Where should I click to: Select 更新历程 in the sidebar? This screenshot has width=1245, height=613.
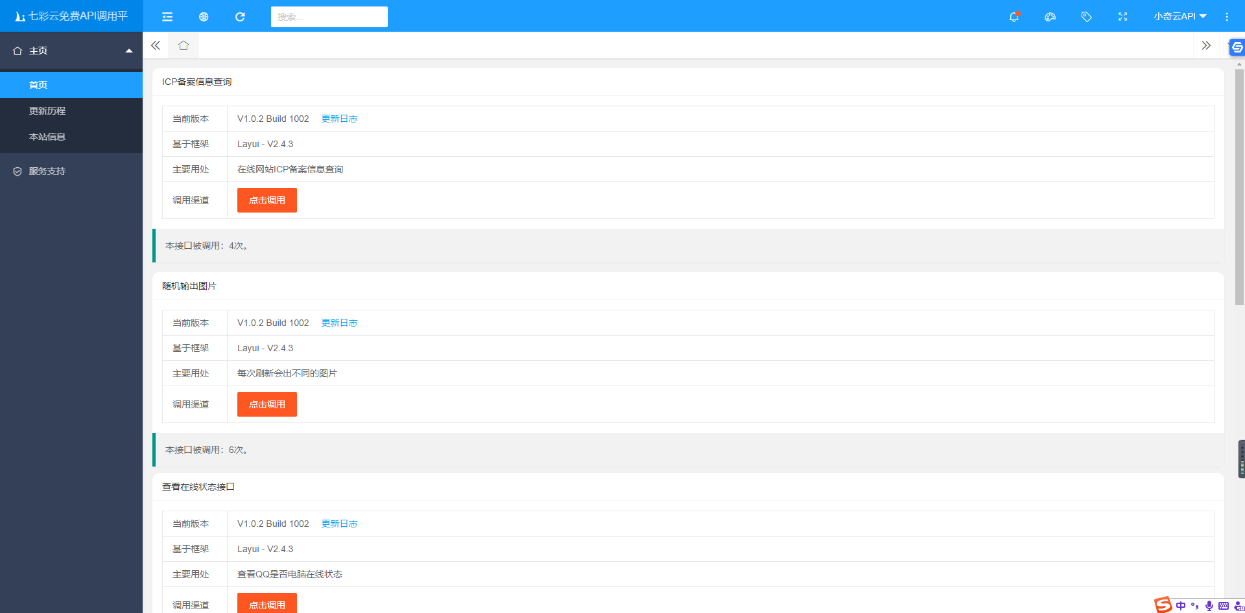point(47,111)
